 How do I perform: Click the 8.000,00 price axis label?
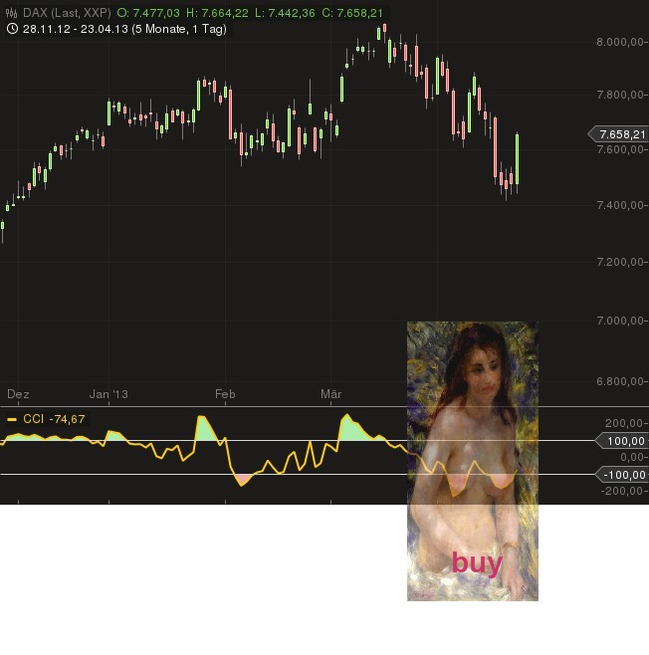(619, 42)
